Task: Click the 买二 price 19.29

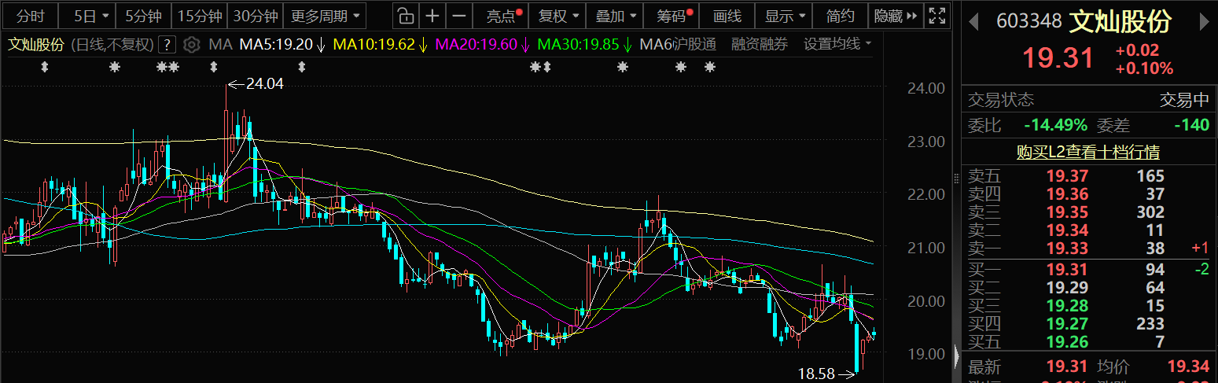Action: [x=1067, y=288]
